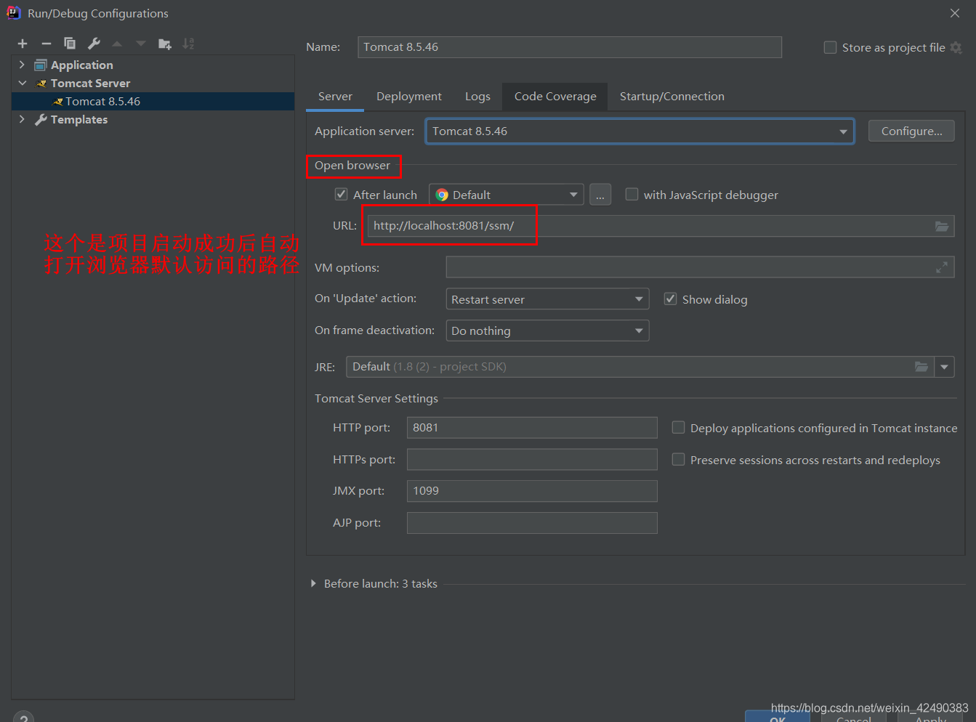Click the Chrome icon in browser dropdown
The width and height of the screenshot is (976, 722).
coord(442,195)
